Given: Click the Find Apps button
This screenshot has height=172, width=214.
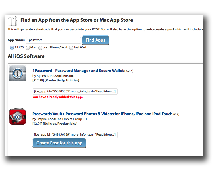Looking at the screenshot, I should tap(96, 40).
